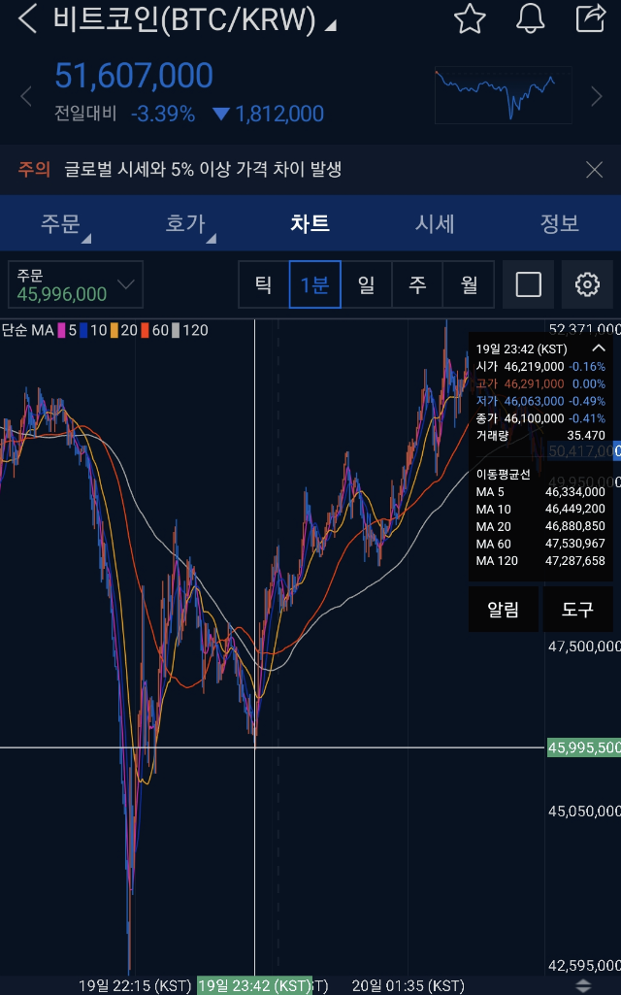621x995 pixels.
Task: Tap the 알림 button
Action: [503, 610]
